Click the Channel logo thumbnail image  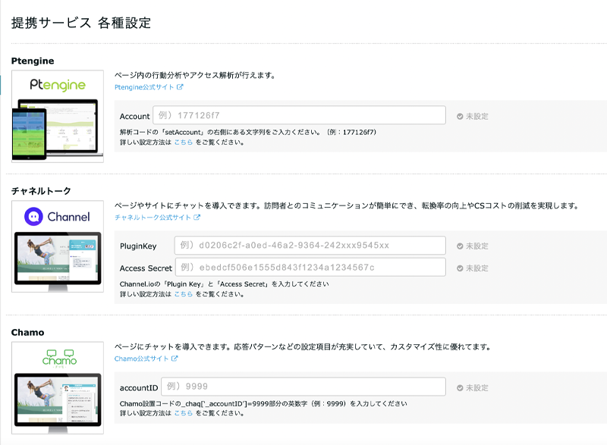58,246
